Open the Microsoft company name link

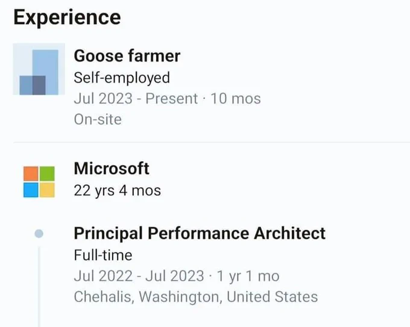coord(112,169)
